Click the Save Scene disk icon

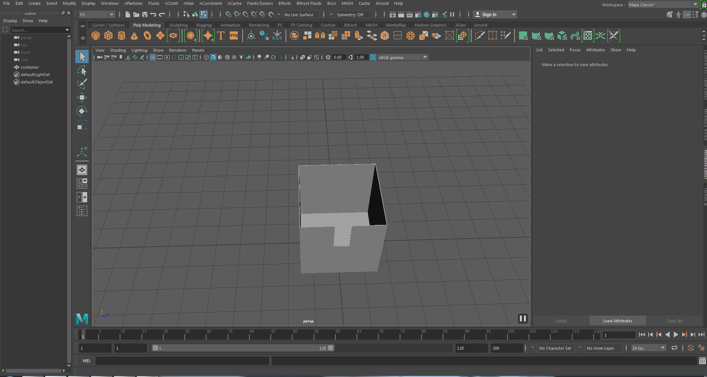click(145, 14)
